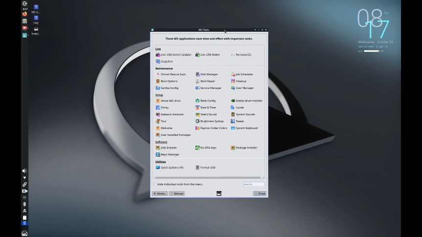Open Boot Options

[166, 81]
